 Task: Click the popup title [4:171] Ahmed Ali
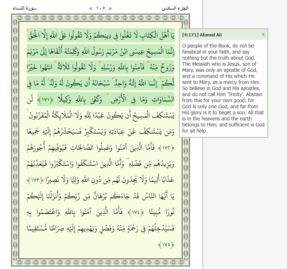(202, 35)
